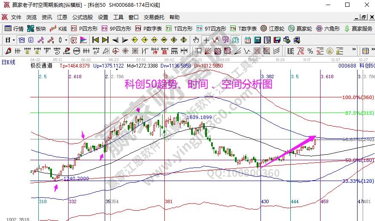Switch to K线 candlestick chart
Viewport: 375px width, 221px height.
58,28
